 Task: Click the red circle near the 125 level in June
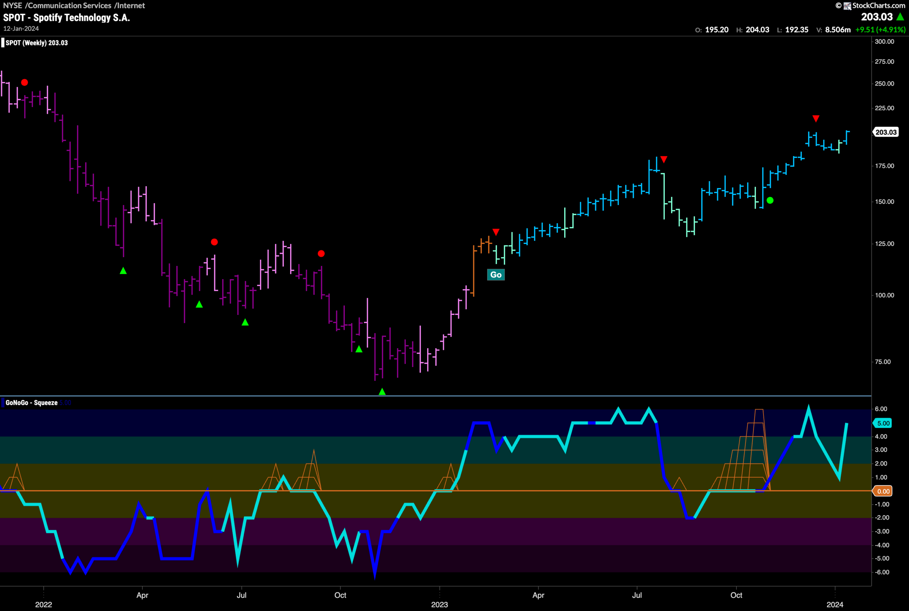coord(214,242)
